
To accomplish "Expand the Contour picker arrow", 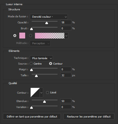I will pyautogui.click(x=41, y=93).
